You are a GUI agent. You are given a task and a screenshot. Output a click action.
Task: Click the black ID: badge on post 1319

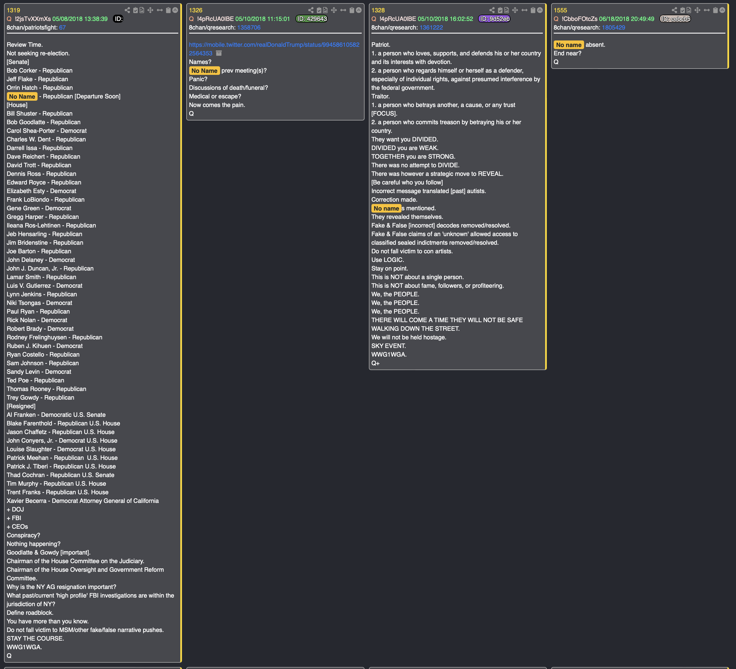pyautogui.click(x=118, y=19)
